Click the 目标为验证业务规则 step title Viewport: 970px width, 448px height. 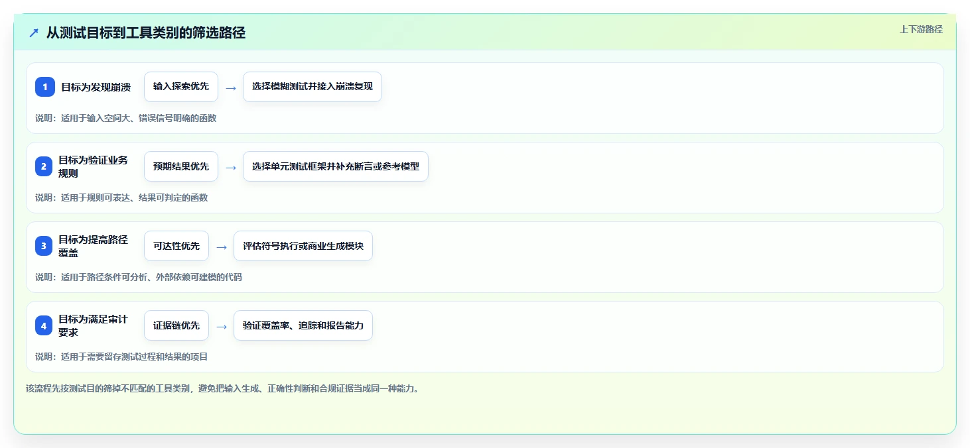click(x=93, y=166)
